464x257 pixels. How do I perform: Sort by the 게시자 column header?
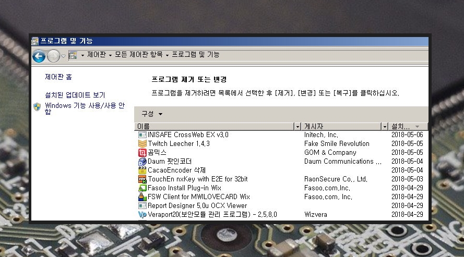click(x=342, y=127)
